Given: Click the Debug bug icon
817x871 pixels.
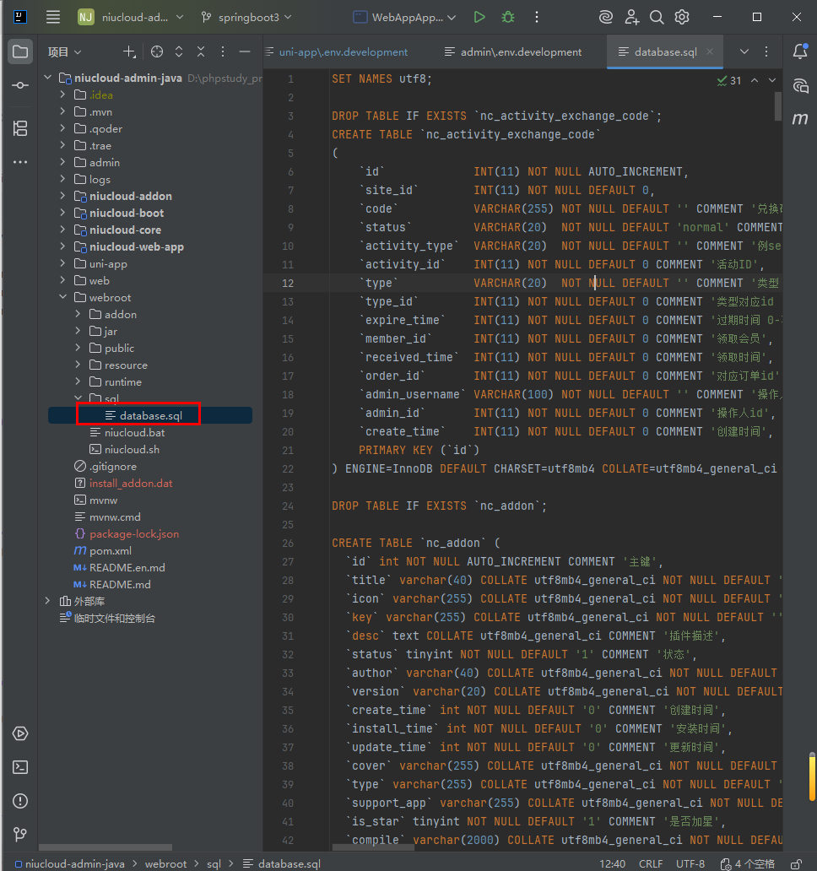Looking at the screenshot, I should coord(507,17).
